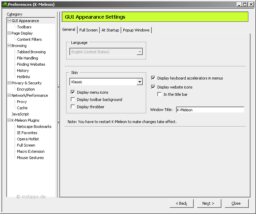
Task: Collapse the Privacy & Security node
Action: (9, 83)
